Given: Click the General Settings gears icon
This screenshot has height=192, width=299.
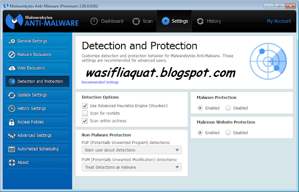Looking at the screenshot, I should (12, 41).
